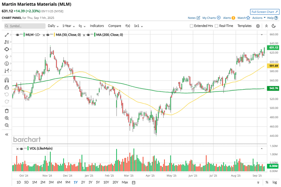The width and height of the screenshot is (281, 187).
Task: Open more options for MA 50 indicator
Action: (52, 34)
